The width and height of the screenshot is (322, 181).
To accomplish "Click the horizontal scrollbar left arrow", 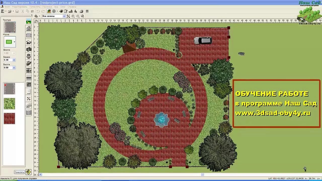I will pos(41,174).
